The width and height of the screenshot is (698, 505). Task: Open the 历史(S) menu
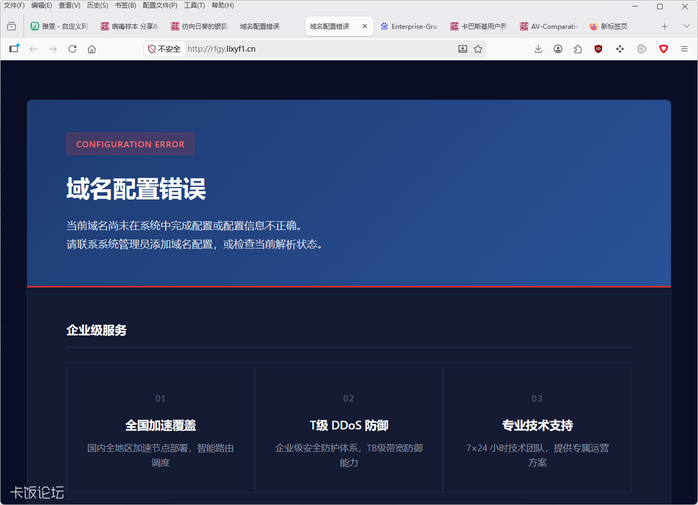pyautogui.click(x=97, y=5)
